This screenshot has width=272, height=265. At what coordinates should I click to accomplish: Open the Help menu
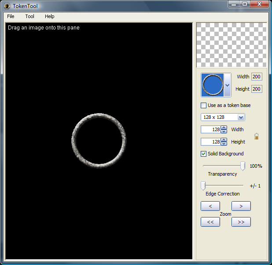click(x=50, y=16)
